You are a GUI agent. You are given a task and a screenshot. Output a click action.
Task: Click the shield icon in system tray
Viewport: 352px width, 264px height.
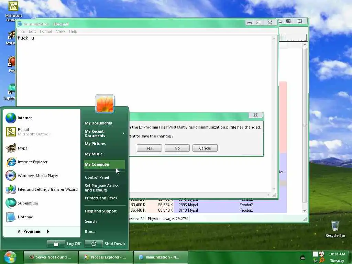pos(322,254)
